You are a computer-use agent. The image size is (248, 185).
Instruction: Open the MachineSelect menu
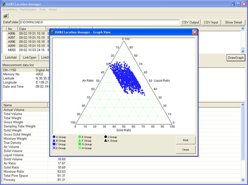coord(28,9)
